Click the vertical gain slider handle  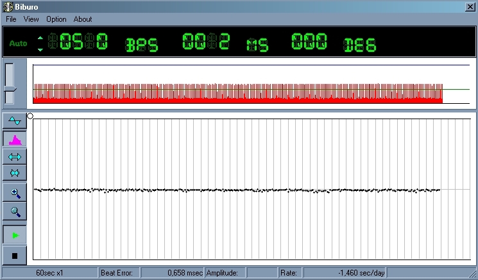coord(10,90)
